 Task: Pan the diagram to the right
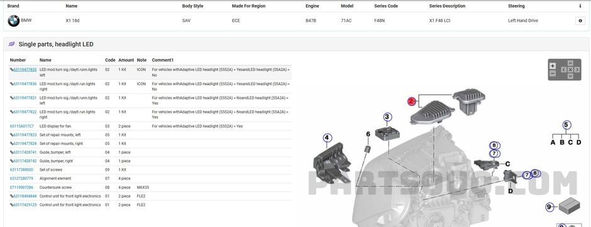(x=577, y=70)
